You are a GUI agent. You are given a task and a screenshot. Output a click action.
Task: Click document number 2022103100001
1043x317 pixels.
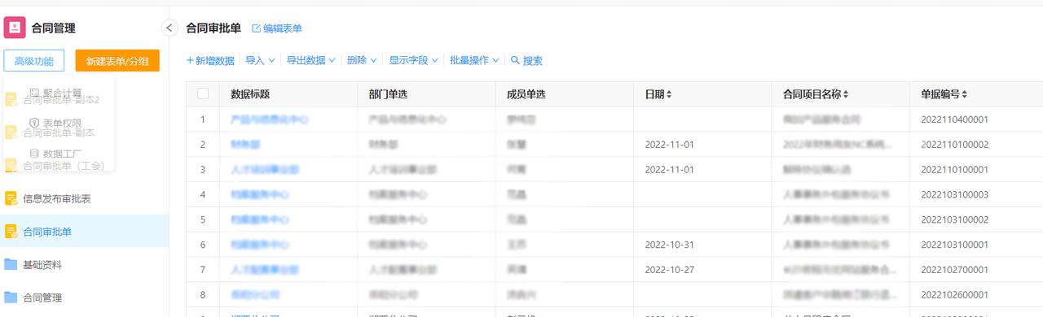[x=954, y=245]
